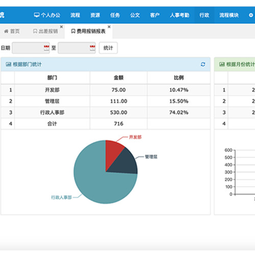Click the 金额 column header
The width and height of the screenshot is (255, 255).
click(x=118, y=78)
